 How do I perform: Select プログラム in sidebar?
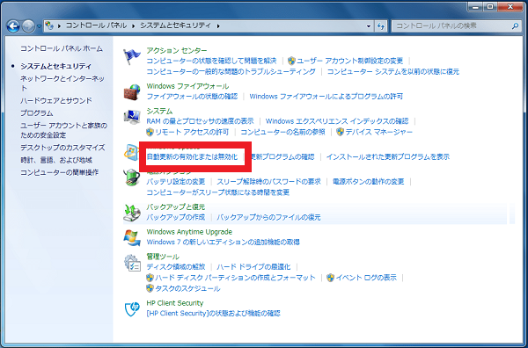[36, 113]
